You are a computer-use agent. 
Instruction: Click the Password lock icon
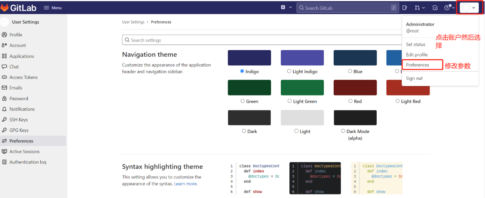coord(5,99)
